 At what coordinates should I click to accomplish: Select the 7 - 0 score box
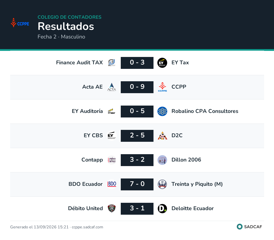(x=137, y=184)
